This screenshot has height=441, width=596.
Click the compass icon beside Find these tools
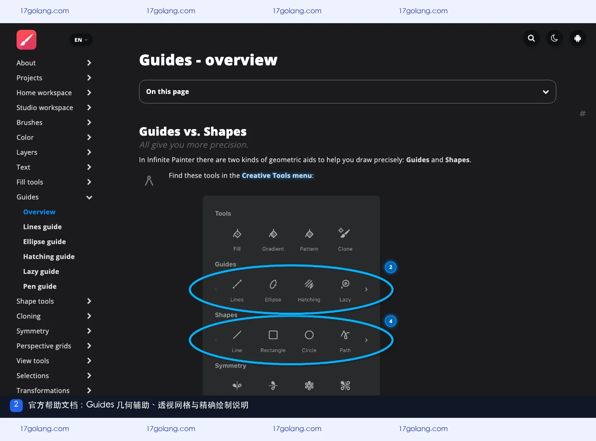pyautogui.click(x=149, y=181)
